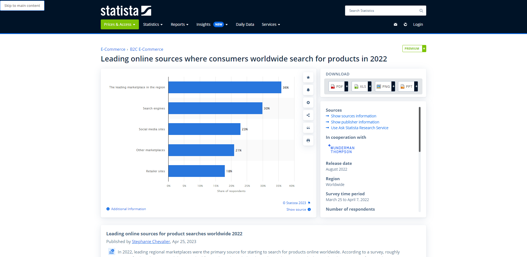The width and height of the screenshot is (527, 257).
Task: Print the chart using printer icon
Action: 308,140
